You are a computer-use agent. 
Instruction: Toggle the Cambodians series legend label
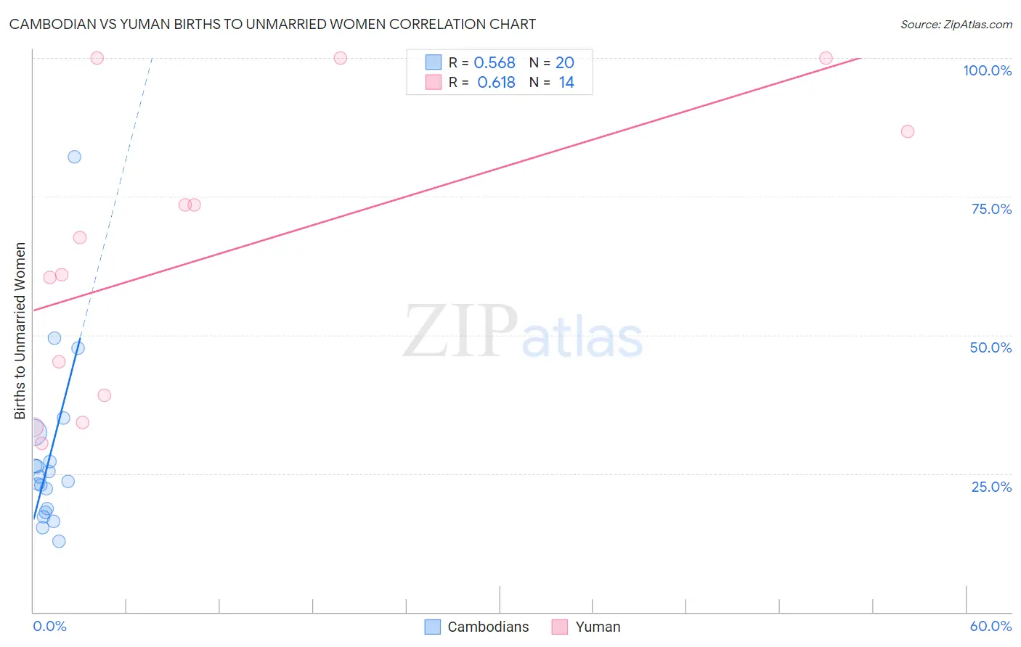pos(488,627)
